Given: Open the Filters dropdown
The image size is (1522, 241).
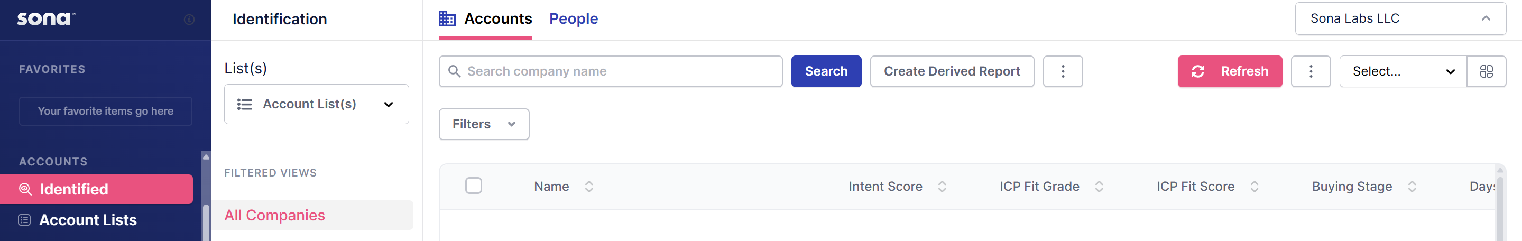Looking at the screenshot, I should pyautogui.click(x=483, y=124).
